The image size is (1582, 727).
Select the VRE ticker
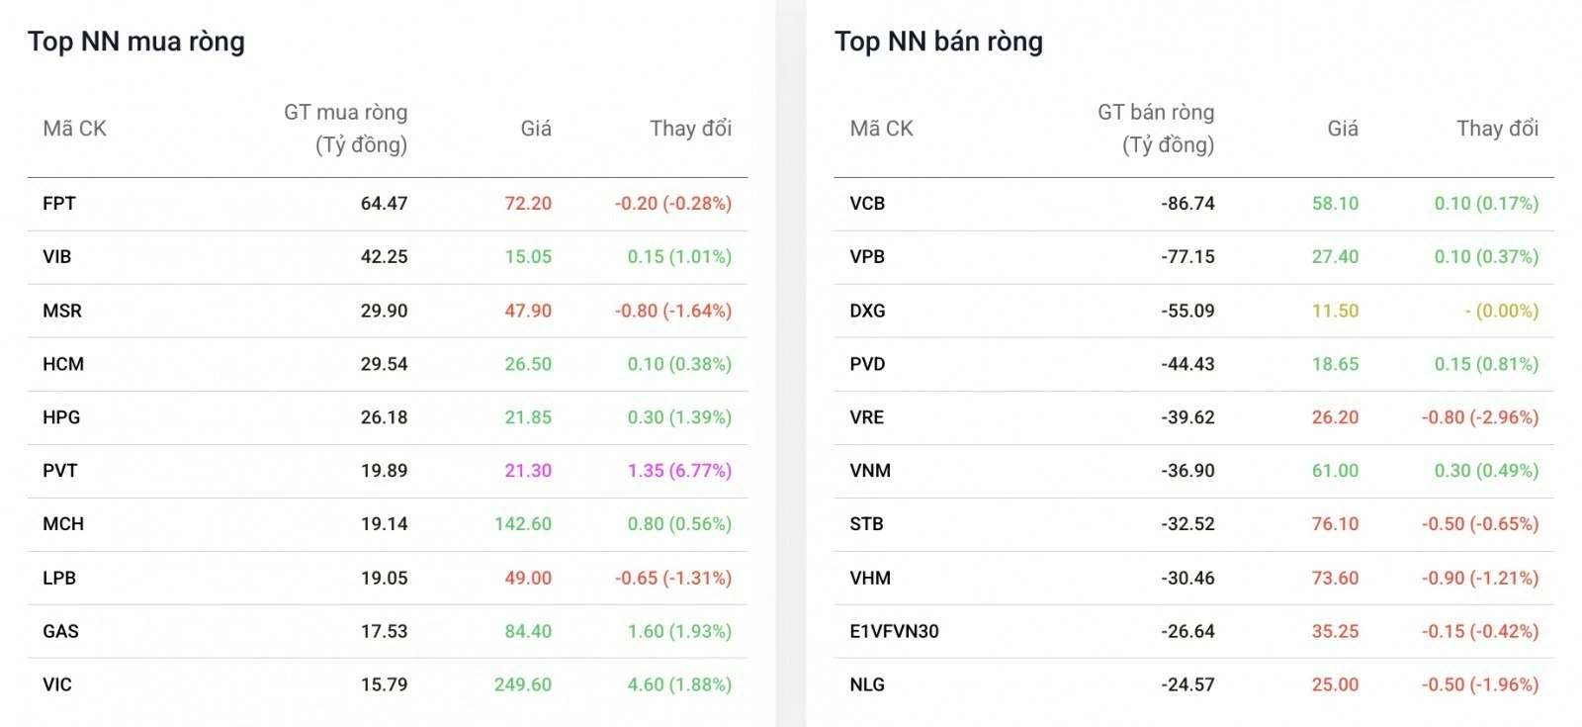[867, 417]
